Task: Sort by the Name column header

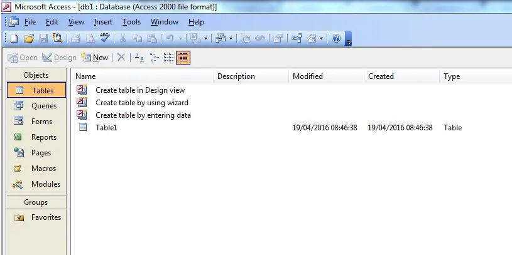Action: click(x=143, y=76)
